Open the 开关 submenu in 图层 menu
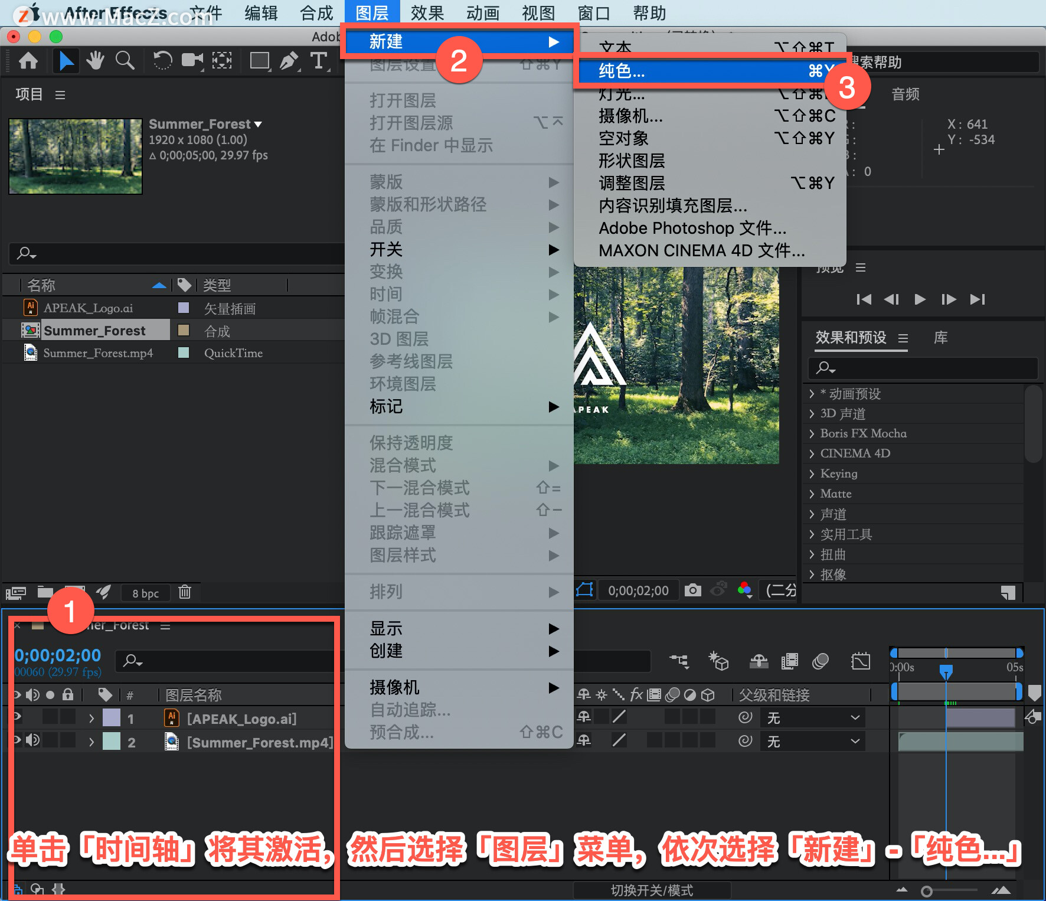The height and width of the screenshot is (901, 1046). (x=459, y=250)
